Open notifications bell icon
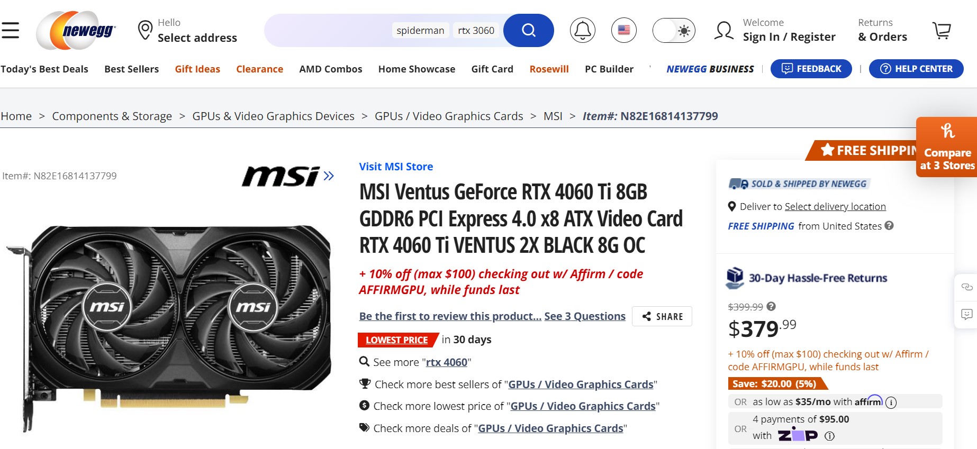The image size is (977, 449). 583,30
